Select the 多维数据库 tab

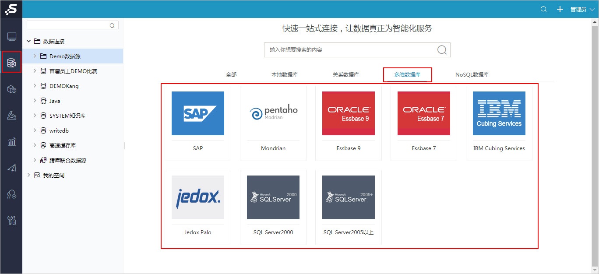coord(407,75)
